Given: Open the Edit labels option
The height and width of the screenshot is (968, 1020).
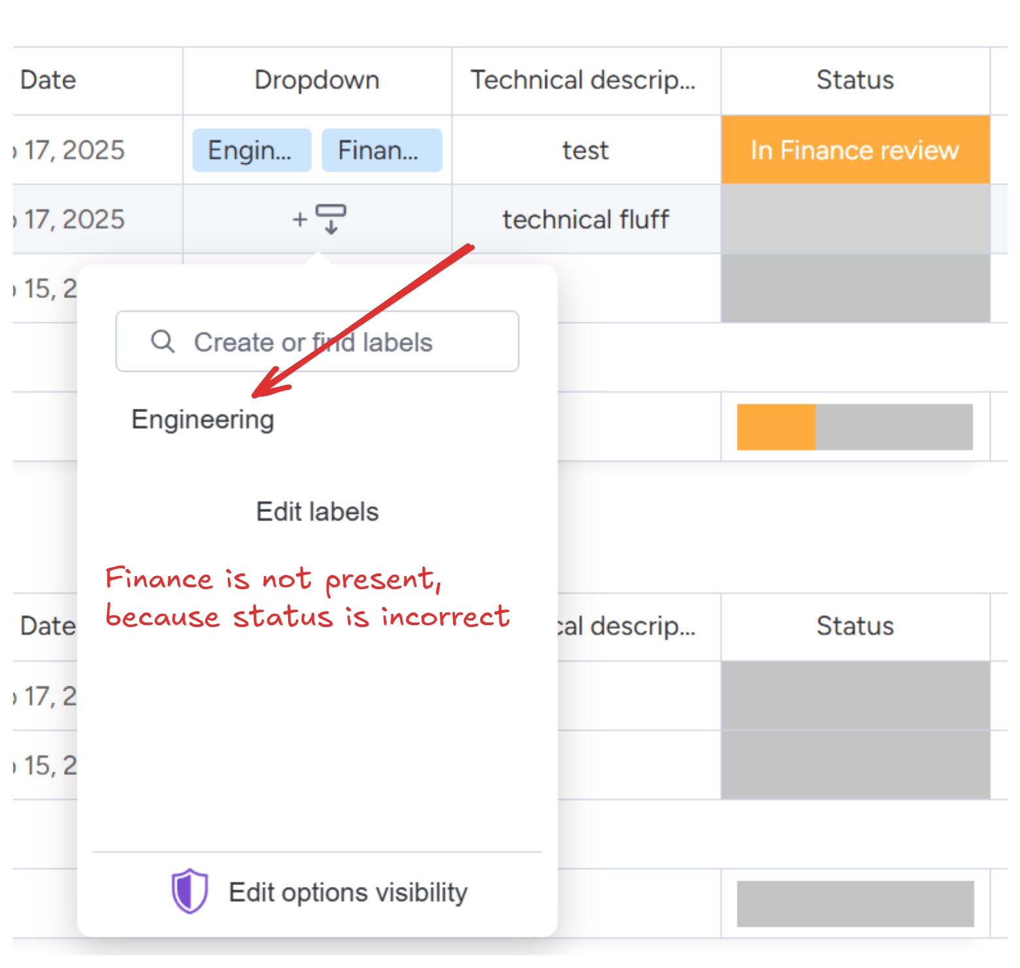Looking at the screenshot, I should pyautogui.click(x=317, y=511).
